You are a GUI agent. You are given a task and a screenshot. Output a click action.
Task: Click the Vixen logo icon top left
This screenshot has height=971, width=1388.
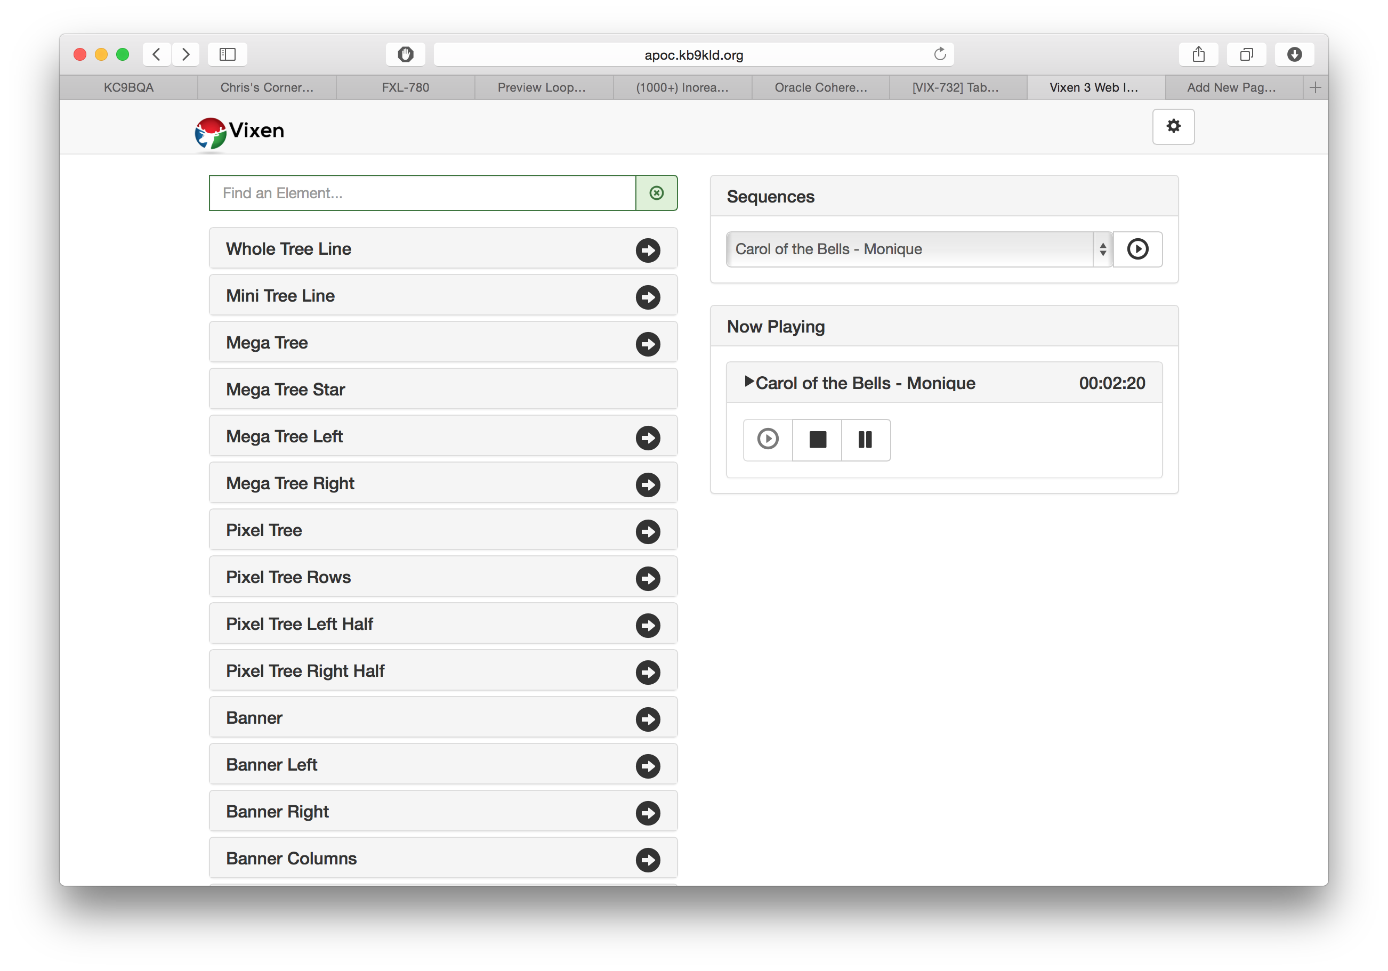207,131
